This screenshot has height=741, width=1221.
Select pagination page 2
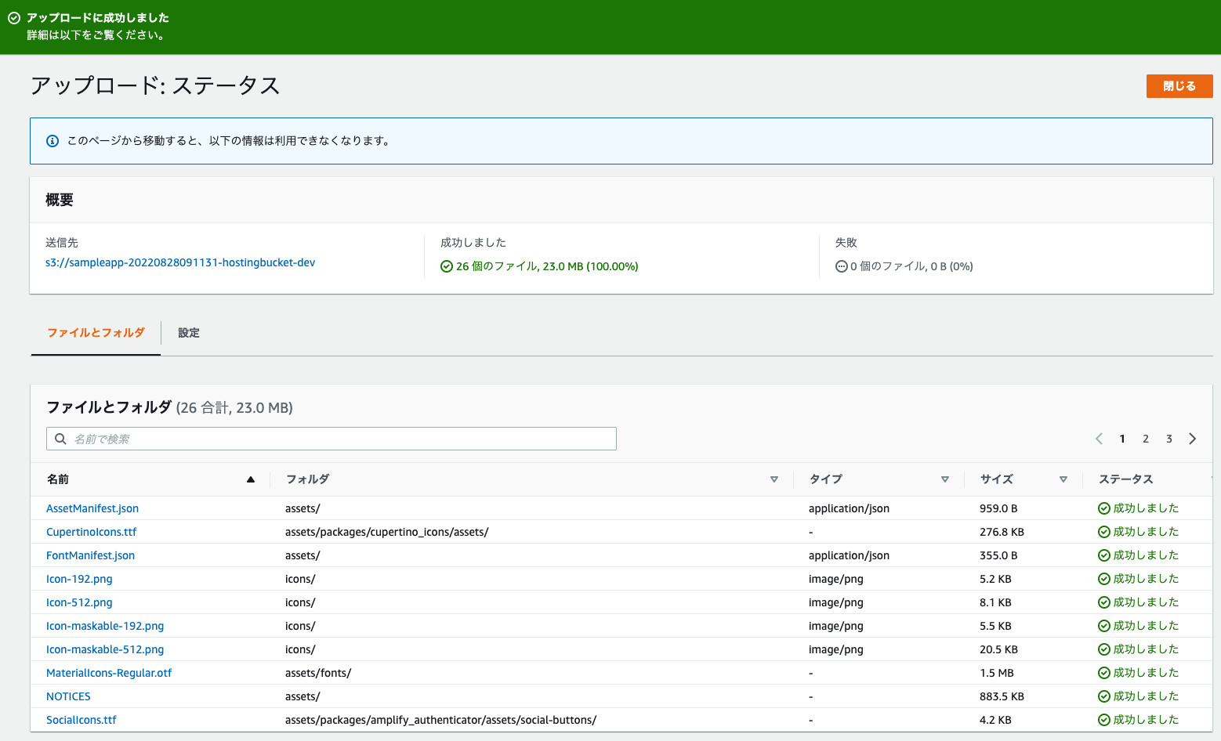point(1145,439)
